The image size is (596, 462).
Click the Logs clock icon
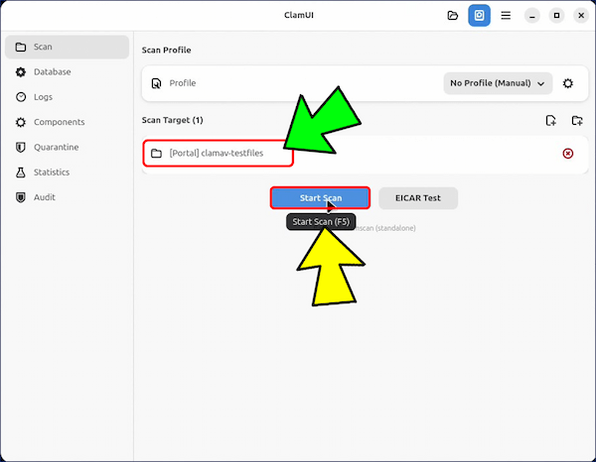click(21, 97)
